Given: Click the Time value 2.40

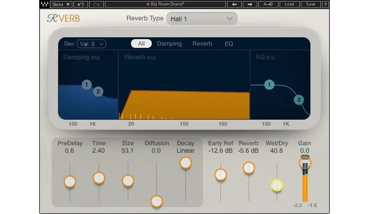Looking at the screenshot, I should click(98, 151).
